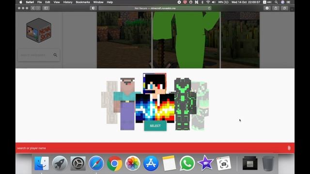Click the Safari address bar
This screenshot has width=310, height=174.
click(x=155, y=8)
